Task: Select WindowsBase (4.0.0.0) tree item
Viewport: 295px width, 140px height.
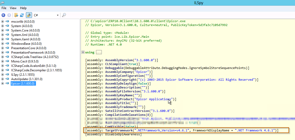Action: (26, 44)
